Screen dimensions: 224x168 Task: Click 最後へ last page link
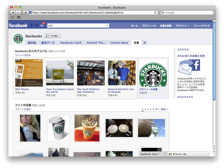tap(164, 109)
